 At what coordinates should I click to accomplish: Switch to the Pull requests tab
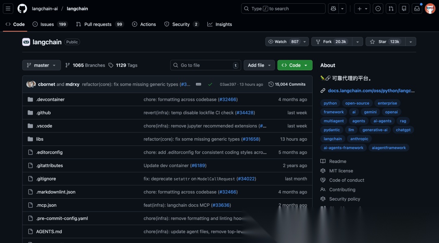tap(100, 24)
